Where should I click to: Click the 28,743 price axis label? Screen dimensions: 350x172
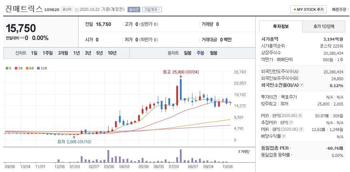pos(239,72)
